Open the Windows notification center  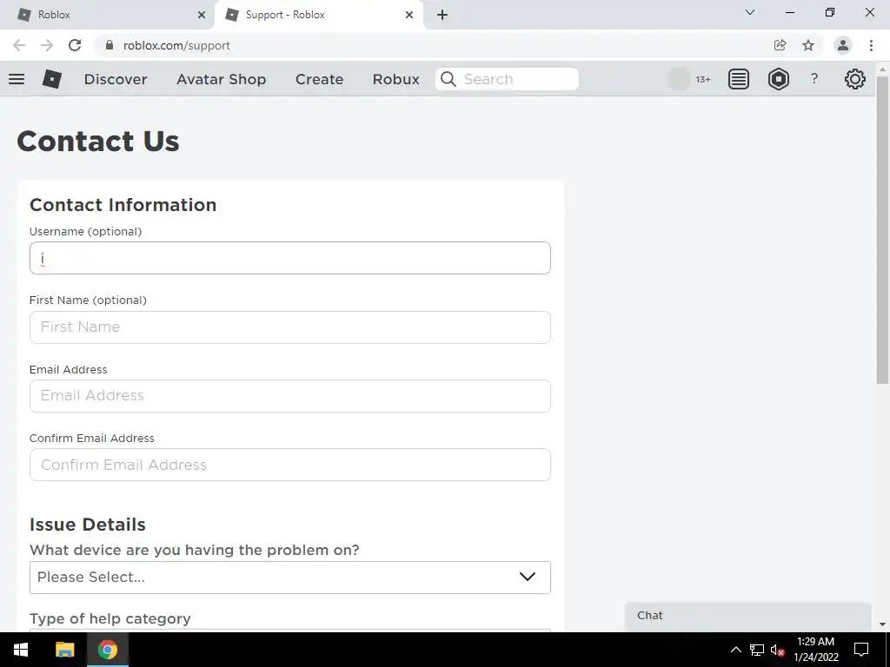[861, 650]
